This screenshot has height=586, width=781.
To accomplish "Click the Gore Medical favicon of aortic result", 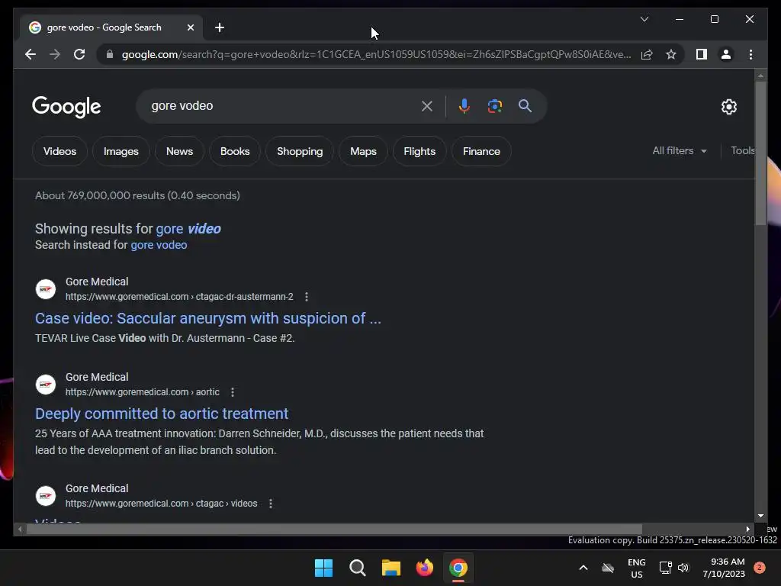I will click(46, 385).
